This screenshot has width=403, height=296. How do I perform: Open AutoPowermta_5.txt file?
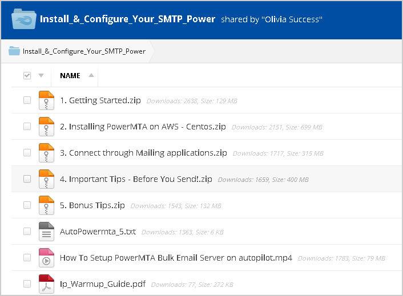98,232
